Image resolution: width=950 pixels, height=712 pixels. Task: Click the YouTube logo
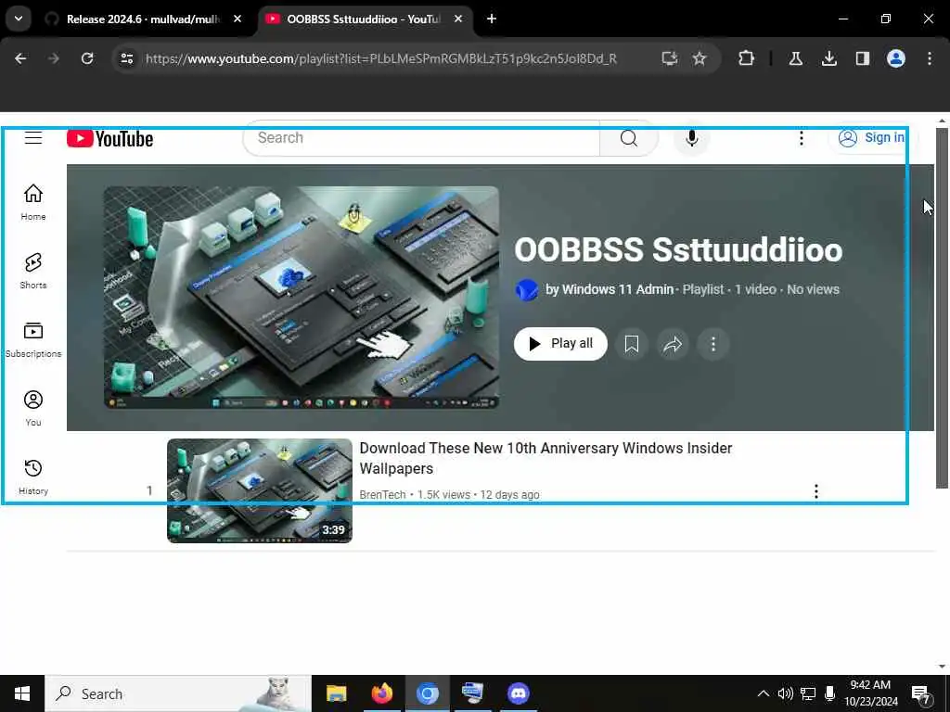tap(109, 139)
